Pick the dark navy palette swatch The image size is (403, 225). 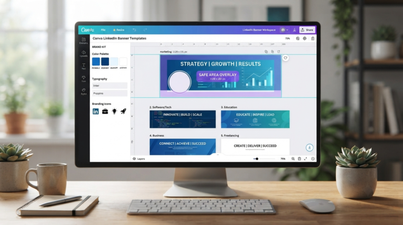(105, 61)
